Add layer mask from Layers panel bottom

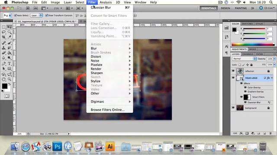[x=247, y=133]
